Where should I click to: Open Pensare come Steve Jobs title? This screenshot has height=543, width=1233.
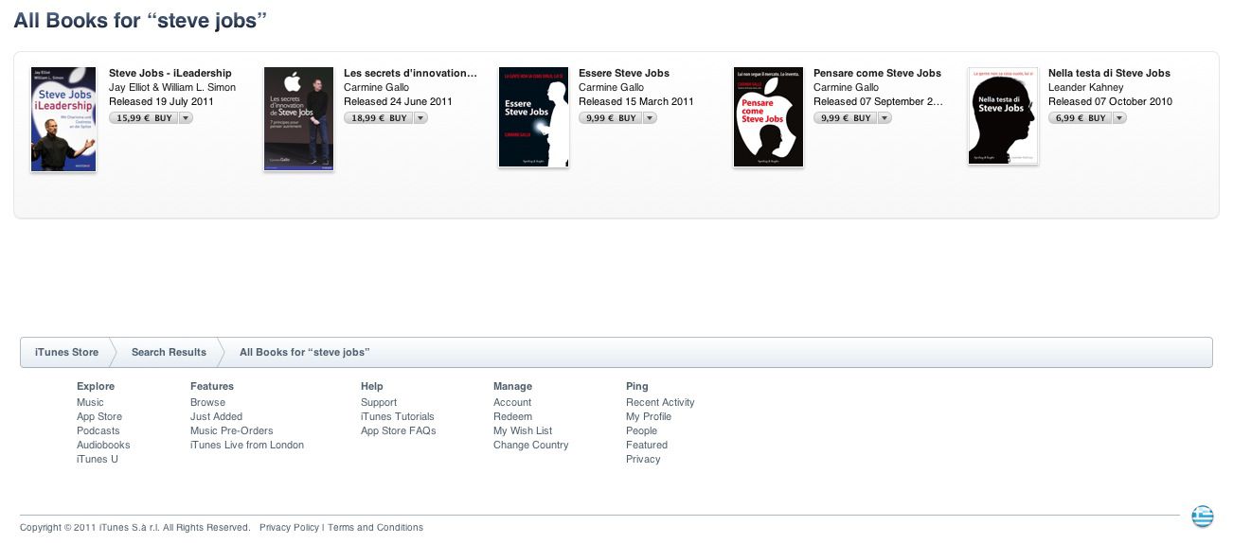point(877,73)
